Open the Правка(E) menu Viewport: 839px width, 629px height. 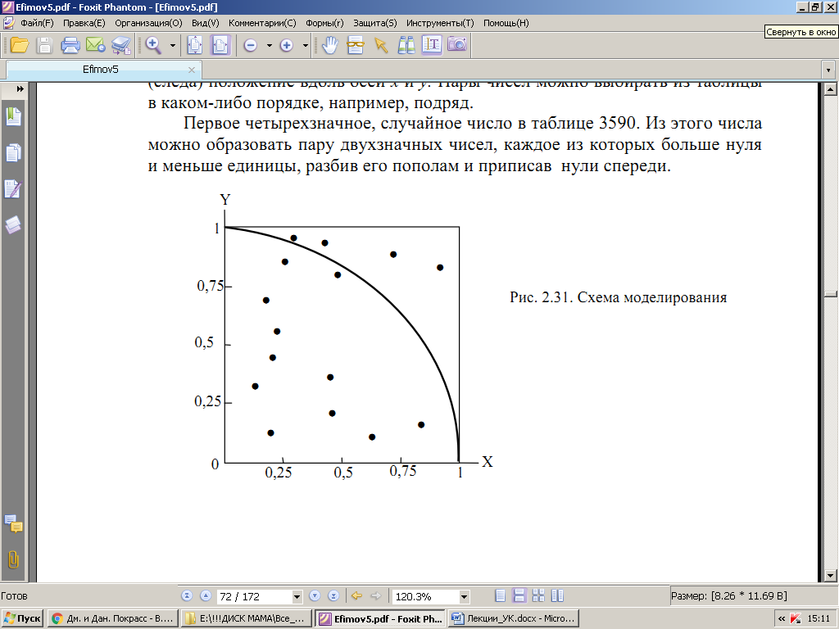pyautogui.click(x=84, y=23)
